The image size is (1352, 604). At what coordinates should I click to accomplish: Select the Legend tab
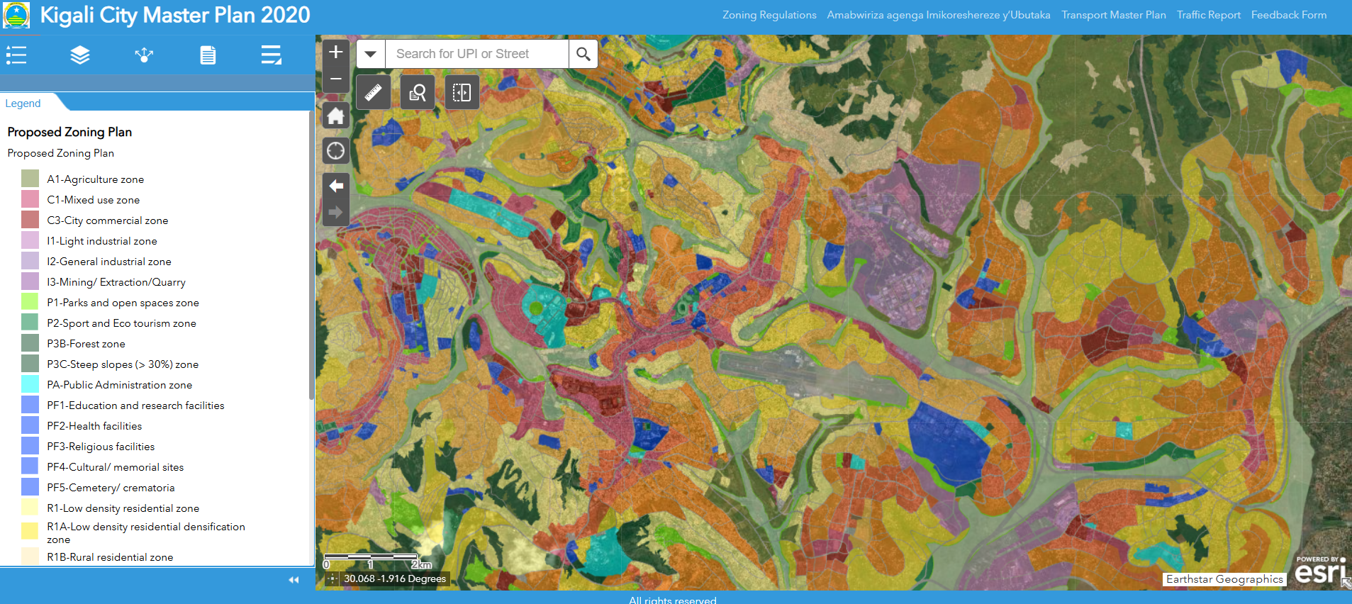pyautogui.click(x=23, y=104)
